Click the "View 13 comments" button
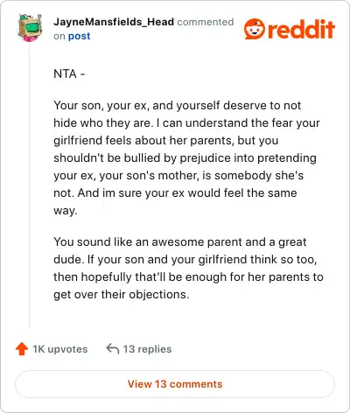This screenshot has height=413, width=350. coord(175,384)
